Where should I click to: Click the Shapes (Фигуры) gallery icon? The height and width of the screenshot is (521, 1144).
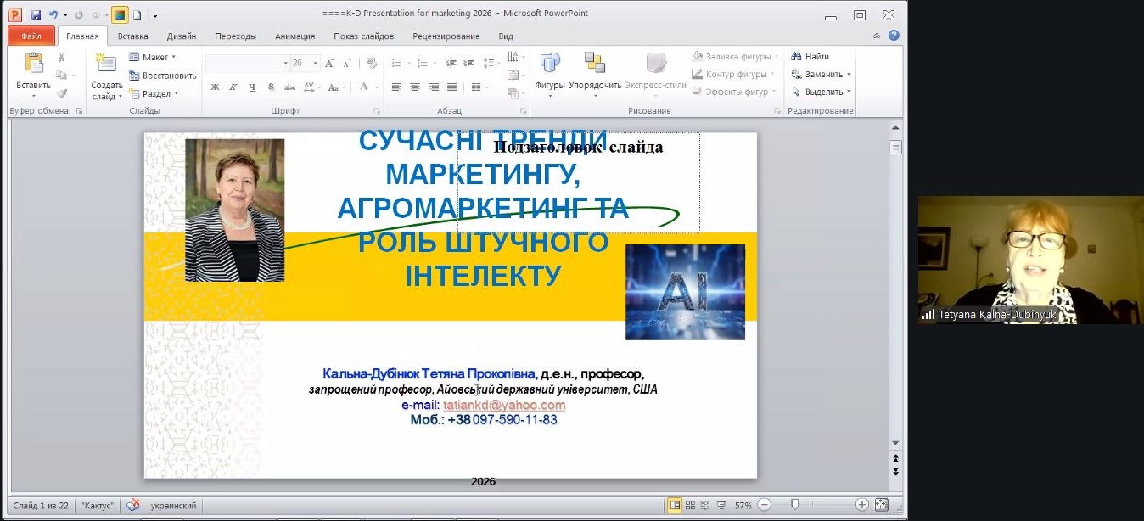550,64
